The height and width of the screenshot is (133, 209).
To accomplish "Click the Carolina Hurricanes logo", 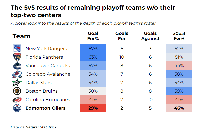I will pos(17,100).
